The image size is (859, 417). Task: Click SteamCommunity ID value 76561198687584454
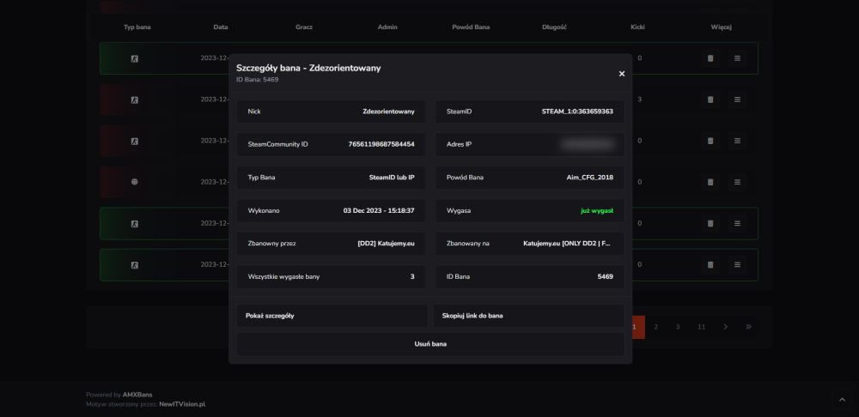pos(381,144)
